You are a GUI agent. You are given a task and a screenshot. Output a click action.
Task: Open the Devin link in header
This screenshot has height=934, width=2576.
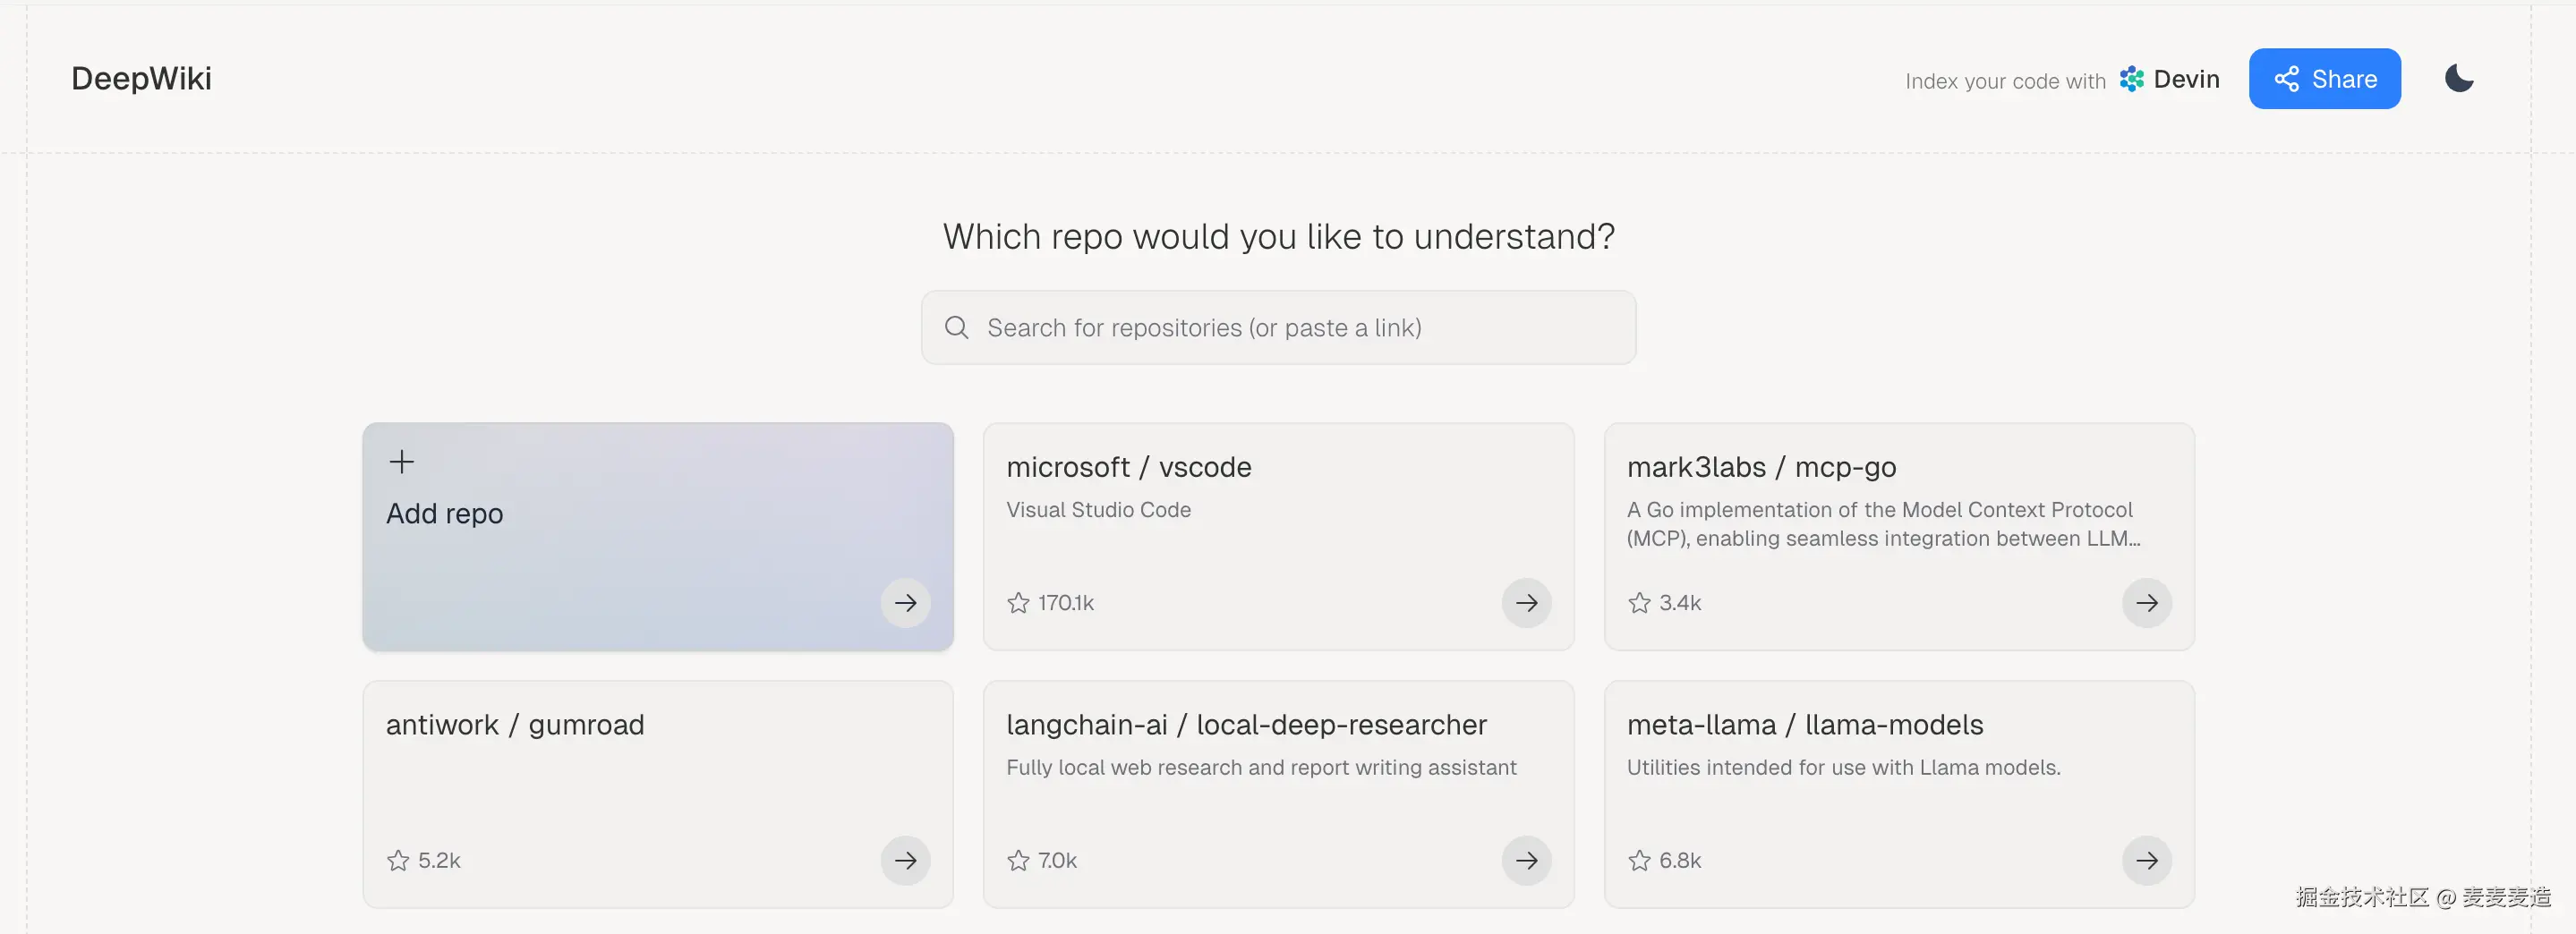click(x=2170, y=80)
